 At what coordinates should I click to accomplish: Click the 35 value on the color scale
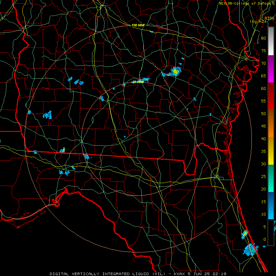263,151
